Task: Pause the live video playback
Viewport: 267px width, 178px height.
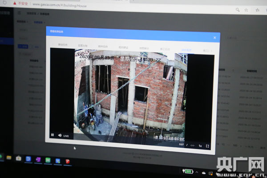Action: click(x=53, y=134)
